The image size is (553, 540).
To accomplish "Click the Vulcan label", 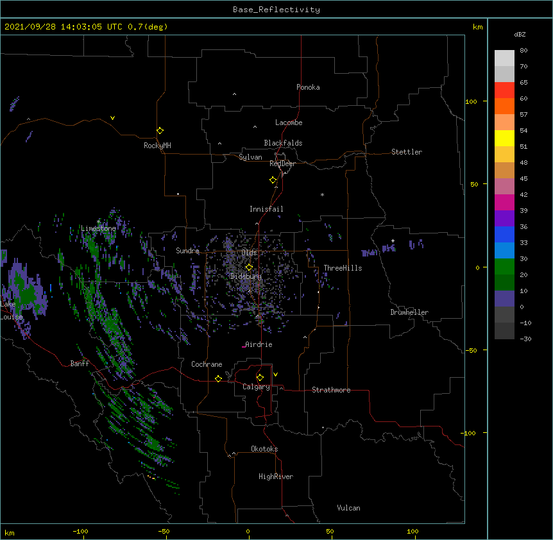I will (x=348, y=508).
